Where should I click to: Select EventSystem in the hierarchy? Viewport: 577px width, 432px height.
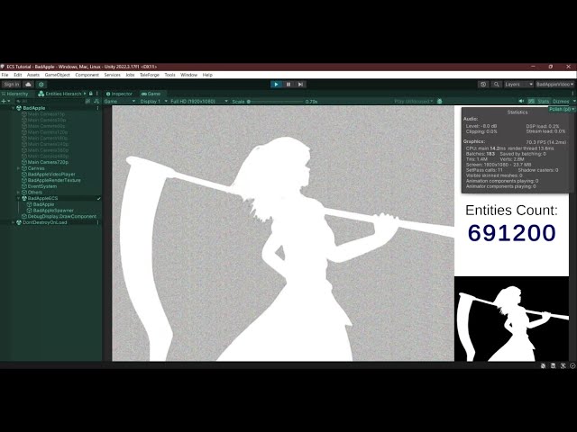[42, 186]
